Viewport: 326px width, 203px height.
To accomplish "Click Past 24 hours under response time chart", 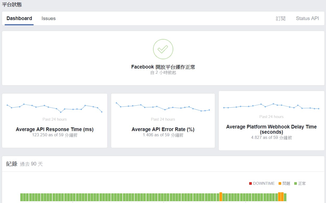I will [x=55, y=119].
